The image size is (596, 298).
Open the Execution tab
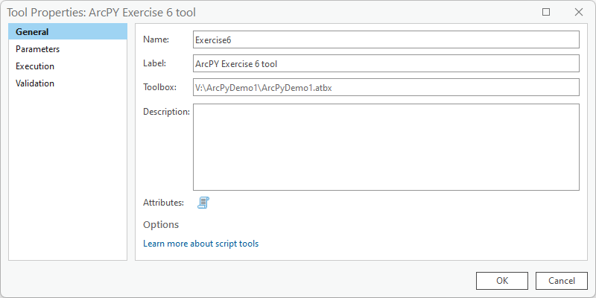[35, 66]
